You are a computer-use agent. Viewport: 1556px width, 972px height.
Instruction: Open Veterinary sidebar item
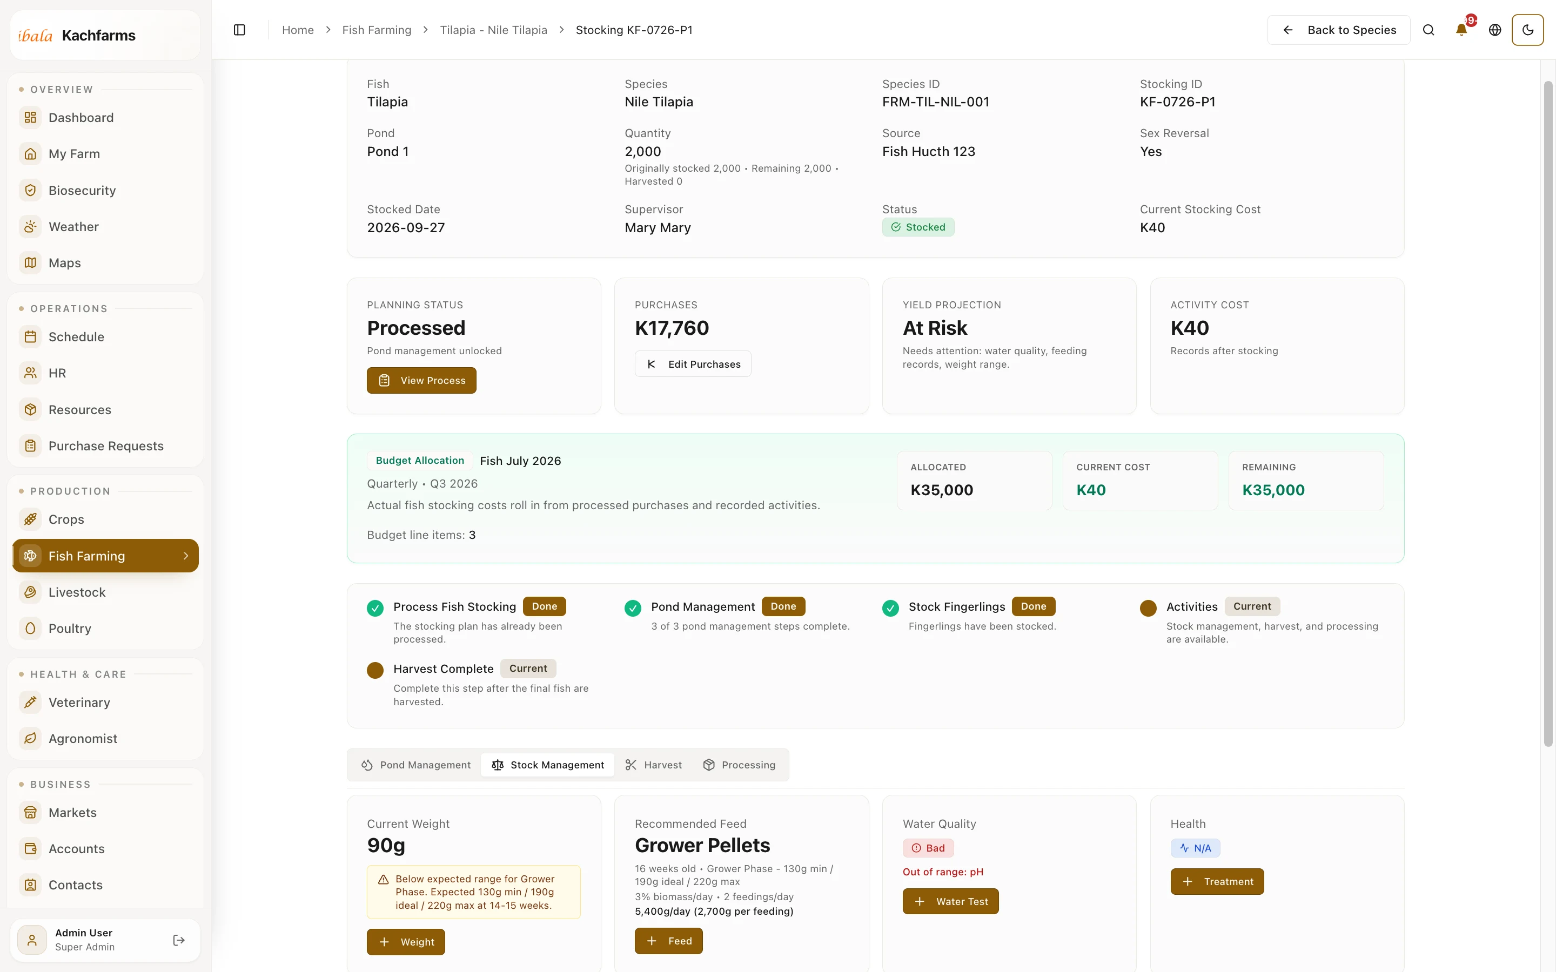pos(105,702)
